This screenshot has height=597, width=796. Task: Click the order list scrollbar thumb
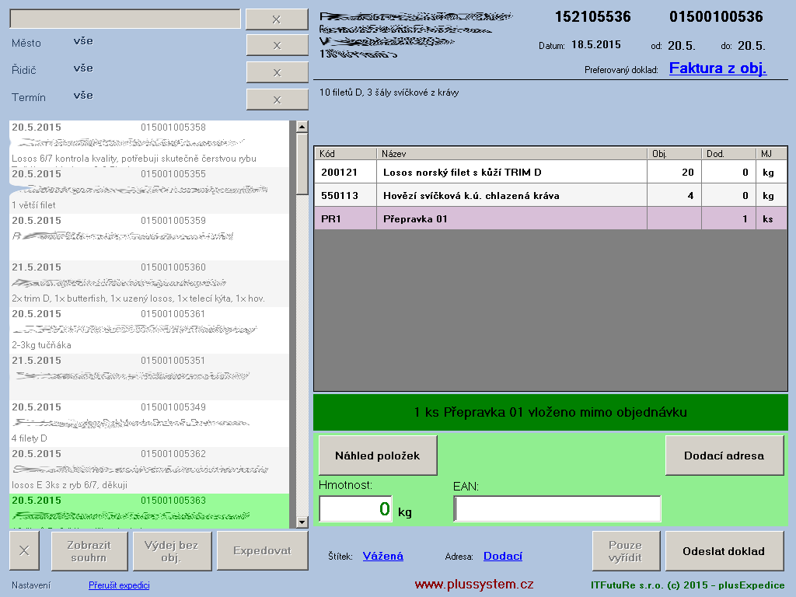click(302, 163)
